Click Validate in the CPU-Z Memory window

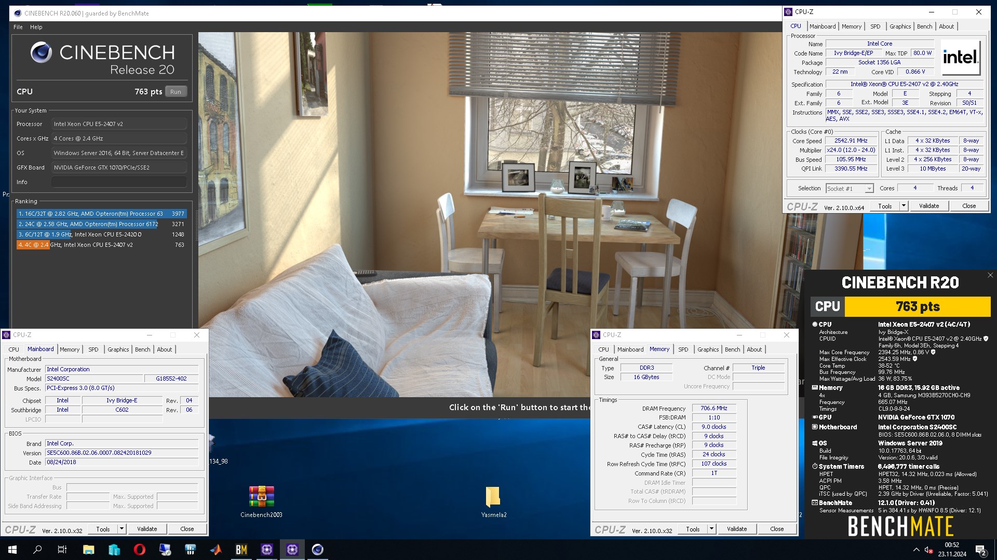(737, 529)
